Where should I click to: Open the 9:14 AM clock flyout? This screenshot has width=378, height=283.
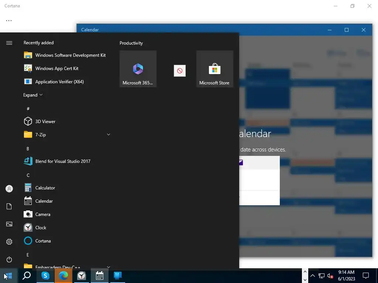[346, 276]
